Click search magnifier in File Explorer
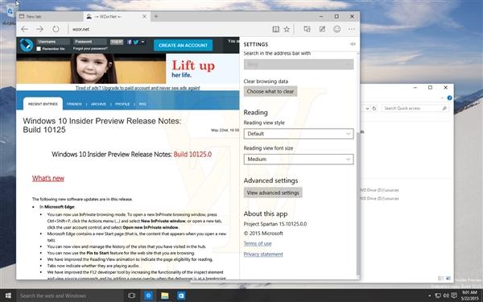Viewport: 483px width, 302px height. [x=444, y=108]
